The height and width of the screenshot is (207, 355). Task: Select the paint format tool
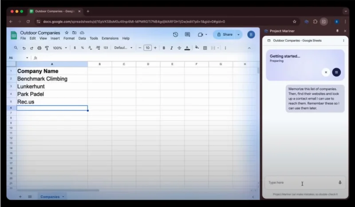tap(47, 48)
